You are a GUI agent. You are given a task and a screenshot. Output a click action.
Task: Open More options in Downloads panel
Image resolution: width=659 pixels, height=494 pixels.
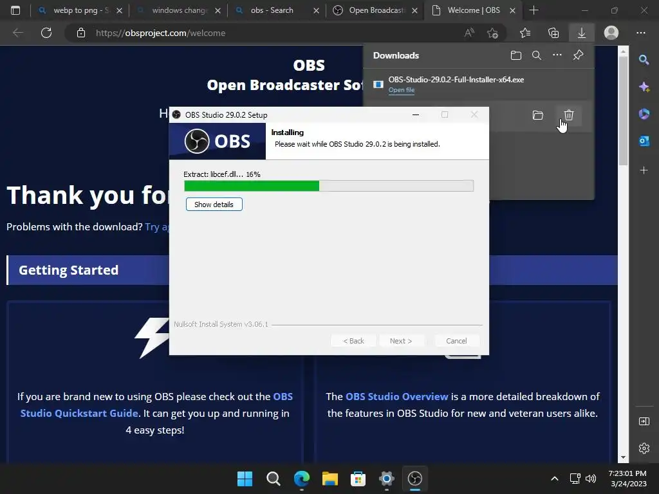557,55
